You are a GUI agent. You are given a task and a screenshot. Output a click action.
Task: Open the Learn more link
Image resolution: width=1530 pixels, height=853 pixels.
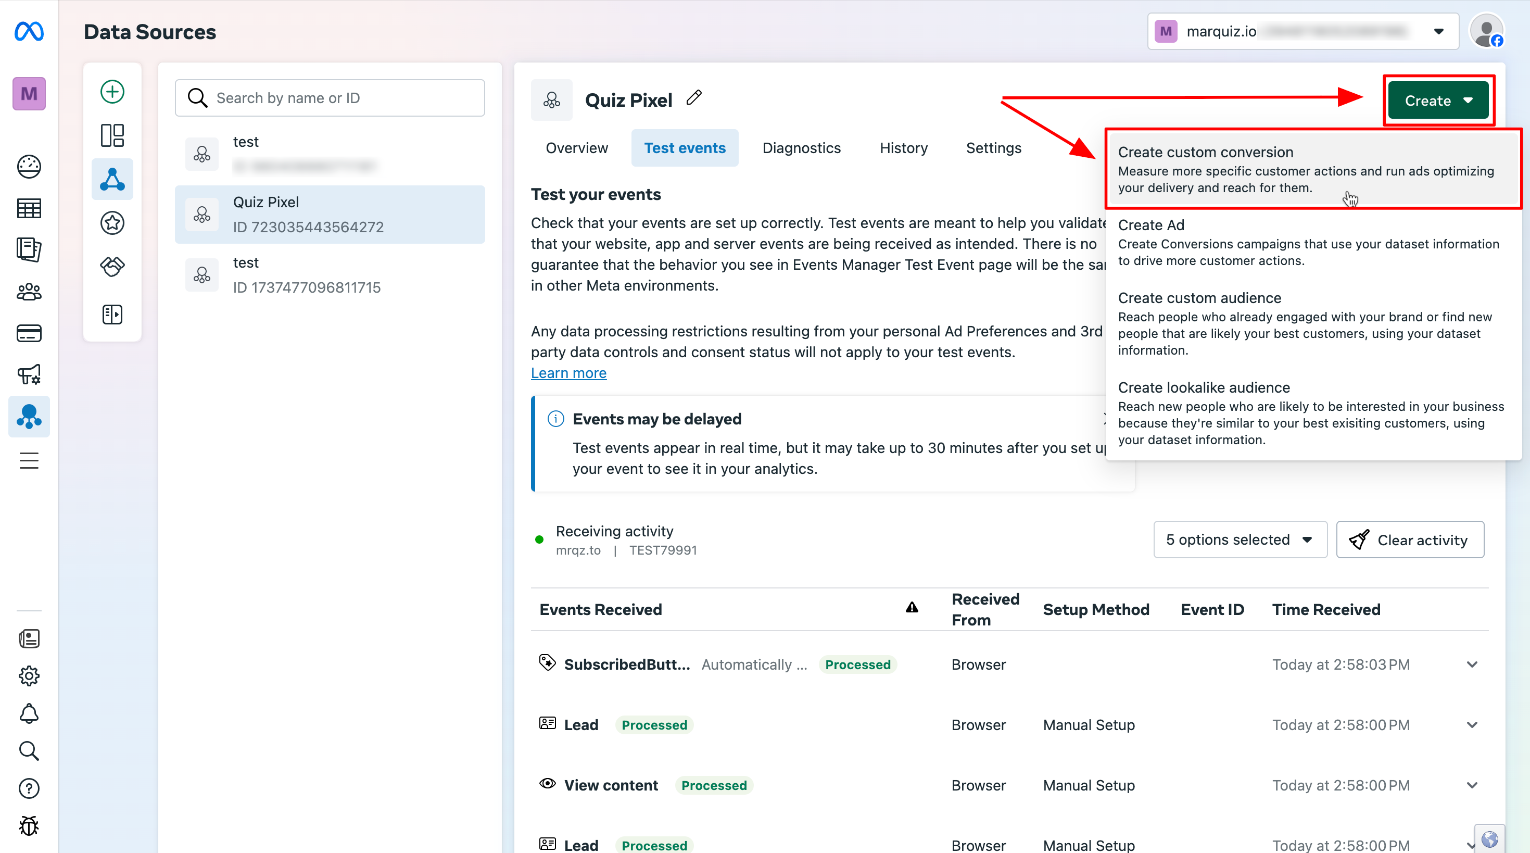point(568,373)
